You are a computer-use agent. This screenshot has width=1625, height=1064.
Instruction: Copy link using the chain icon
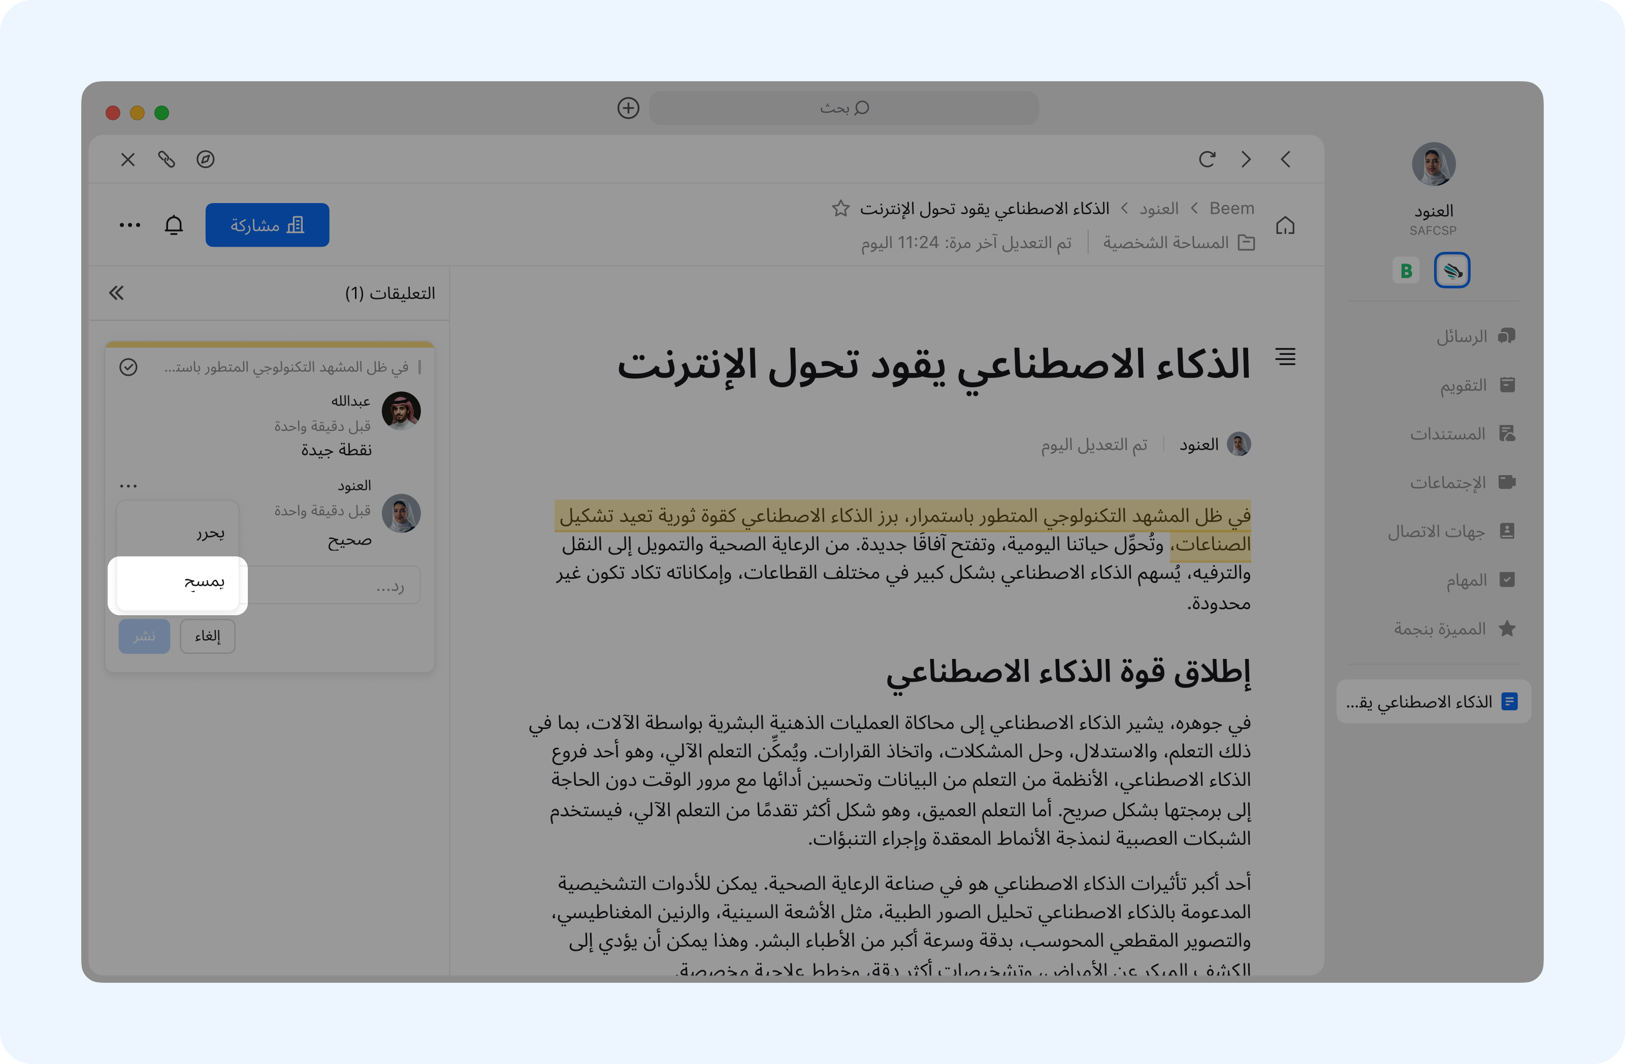[167, 159]
